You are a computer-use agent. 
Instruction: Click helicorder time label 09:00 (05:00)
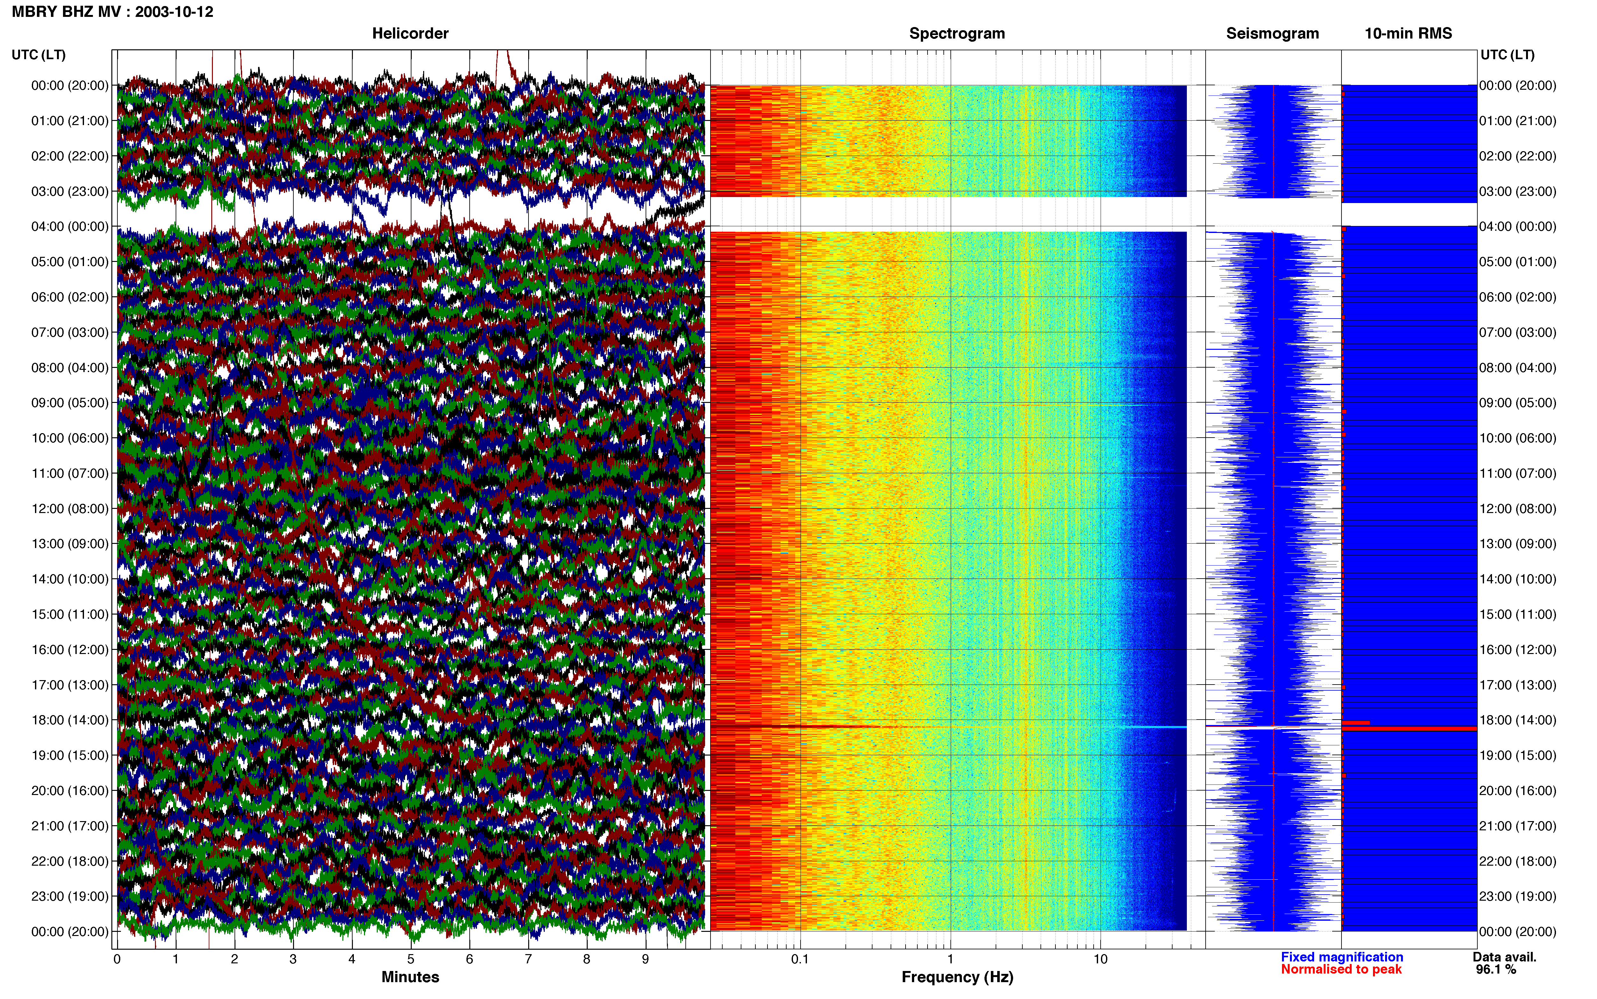tap(70, 403)
